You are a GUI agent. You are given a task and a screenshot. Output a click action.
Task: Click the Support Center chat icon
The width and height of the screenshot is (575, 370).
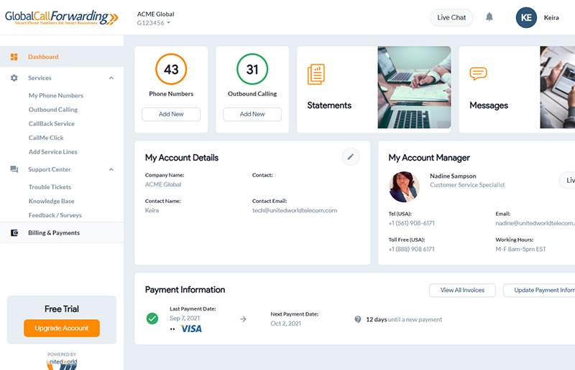coord(14,169)
